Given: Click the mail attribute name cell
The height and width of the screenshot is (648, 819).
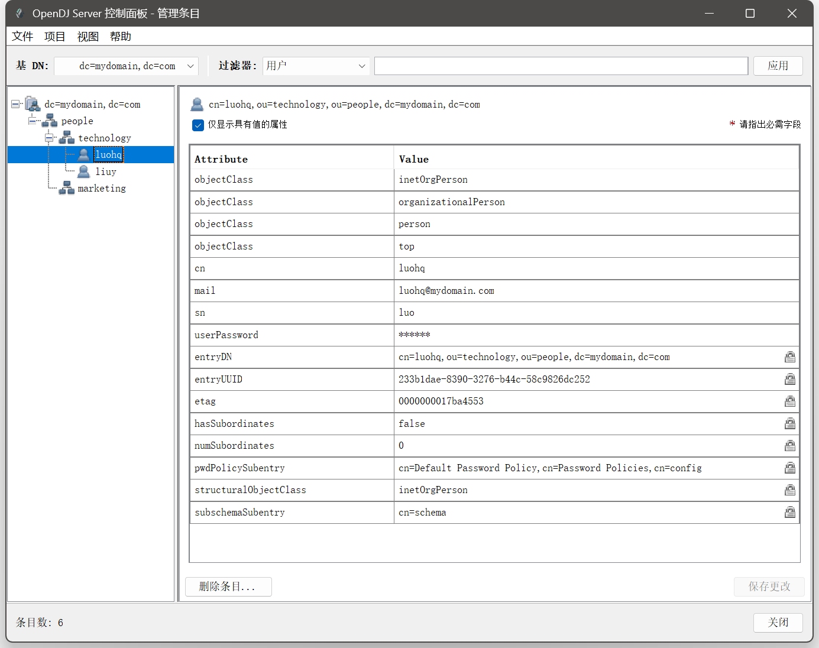Looking at the screenshot, I should (292, 291).
